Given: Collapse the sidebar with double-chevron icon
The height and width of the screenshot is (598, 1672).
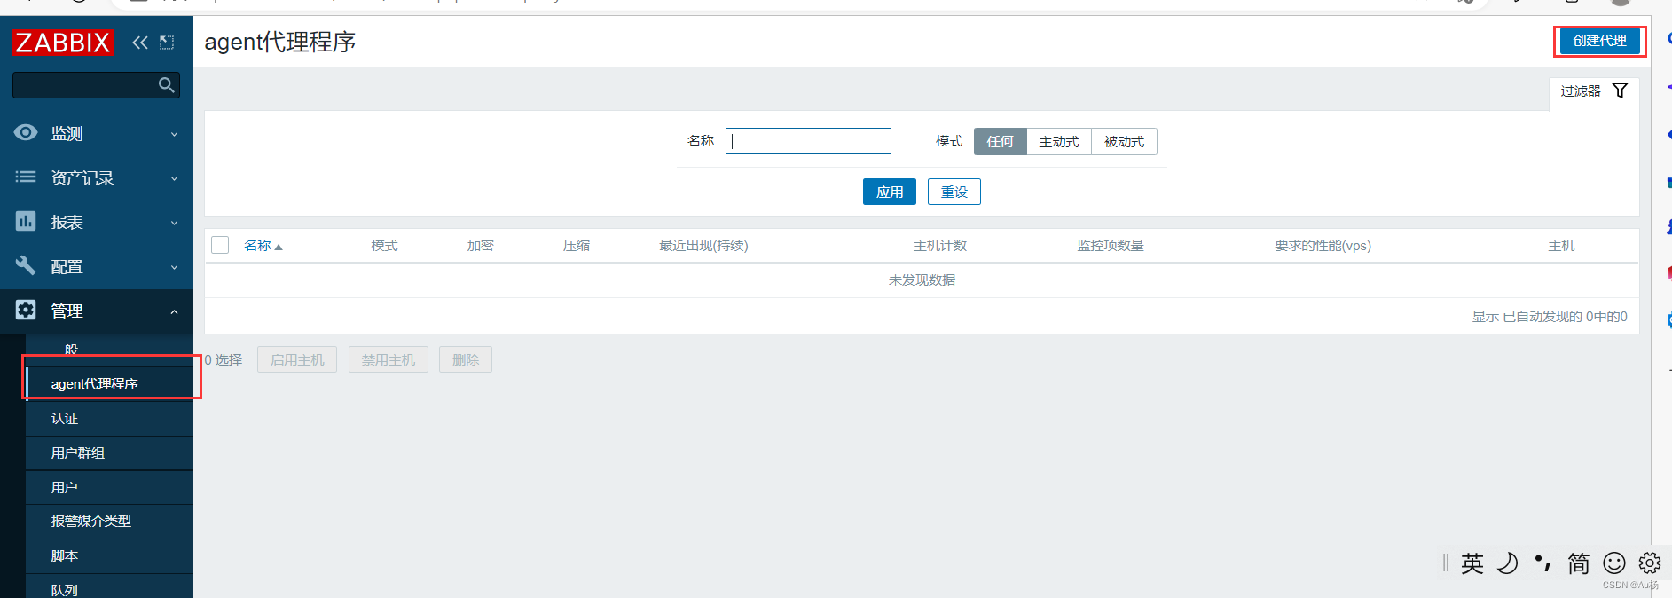Looking at the screenshot, I should (140, 42).
